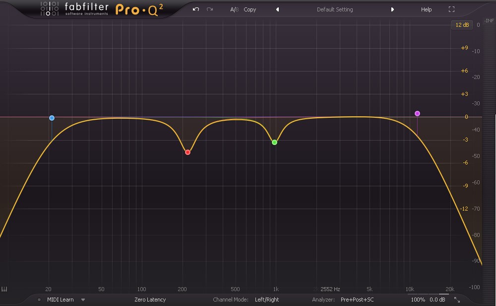Viewport: 496px width, 306px height.
Task: Open the Default Setting preset menu
Action: (x=335, y=9)
